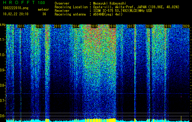Viewport: 192px width, 122px height.
Task: Click the Receiving antenna label
Action: [x=70, y=14]
